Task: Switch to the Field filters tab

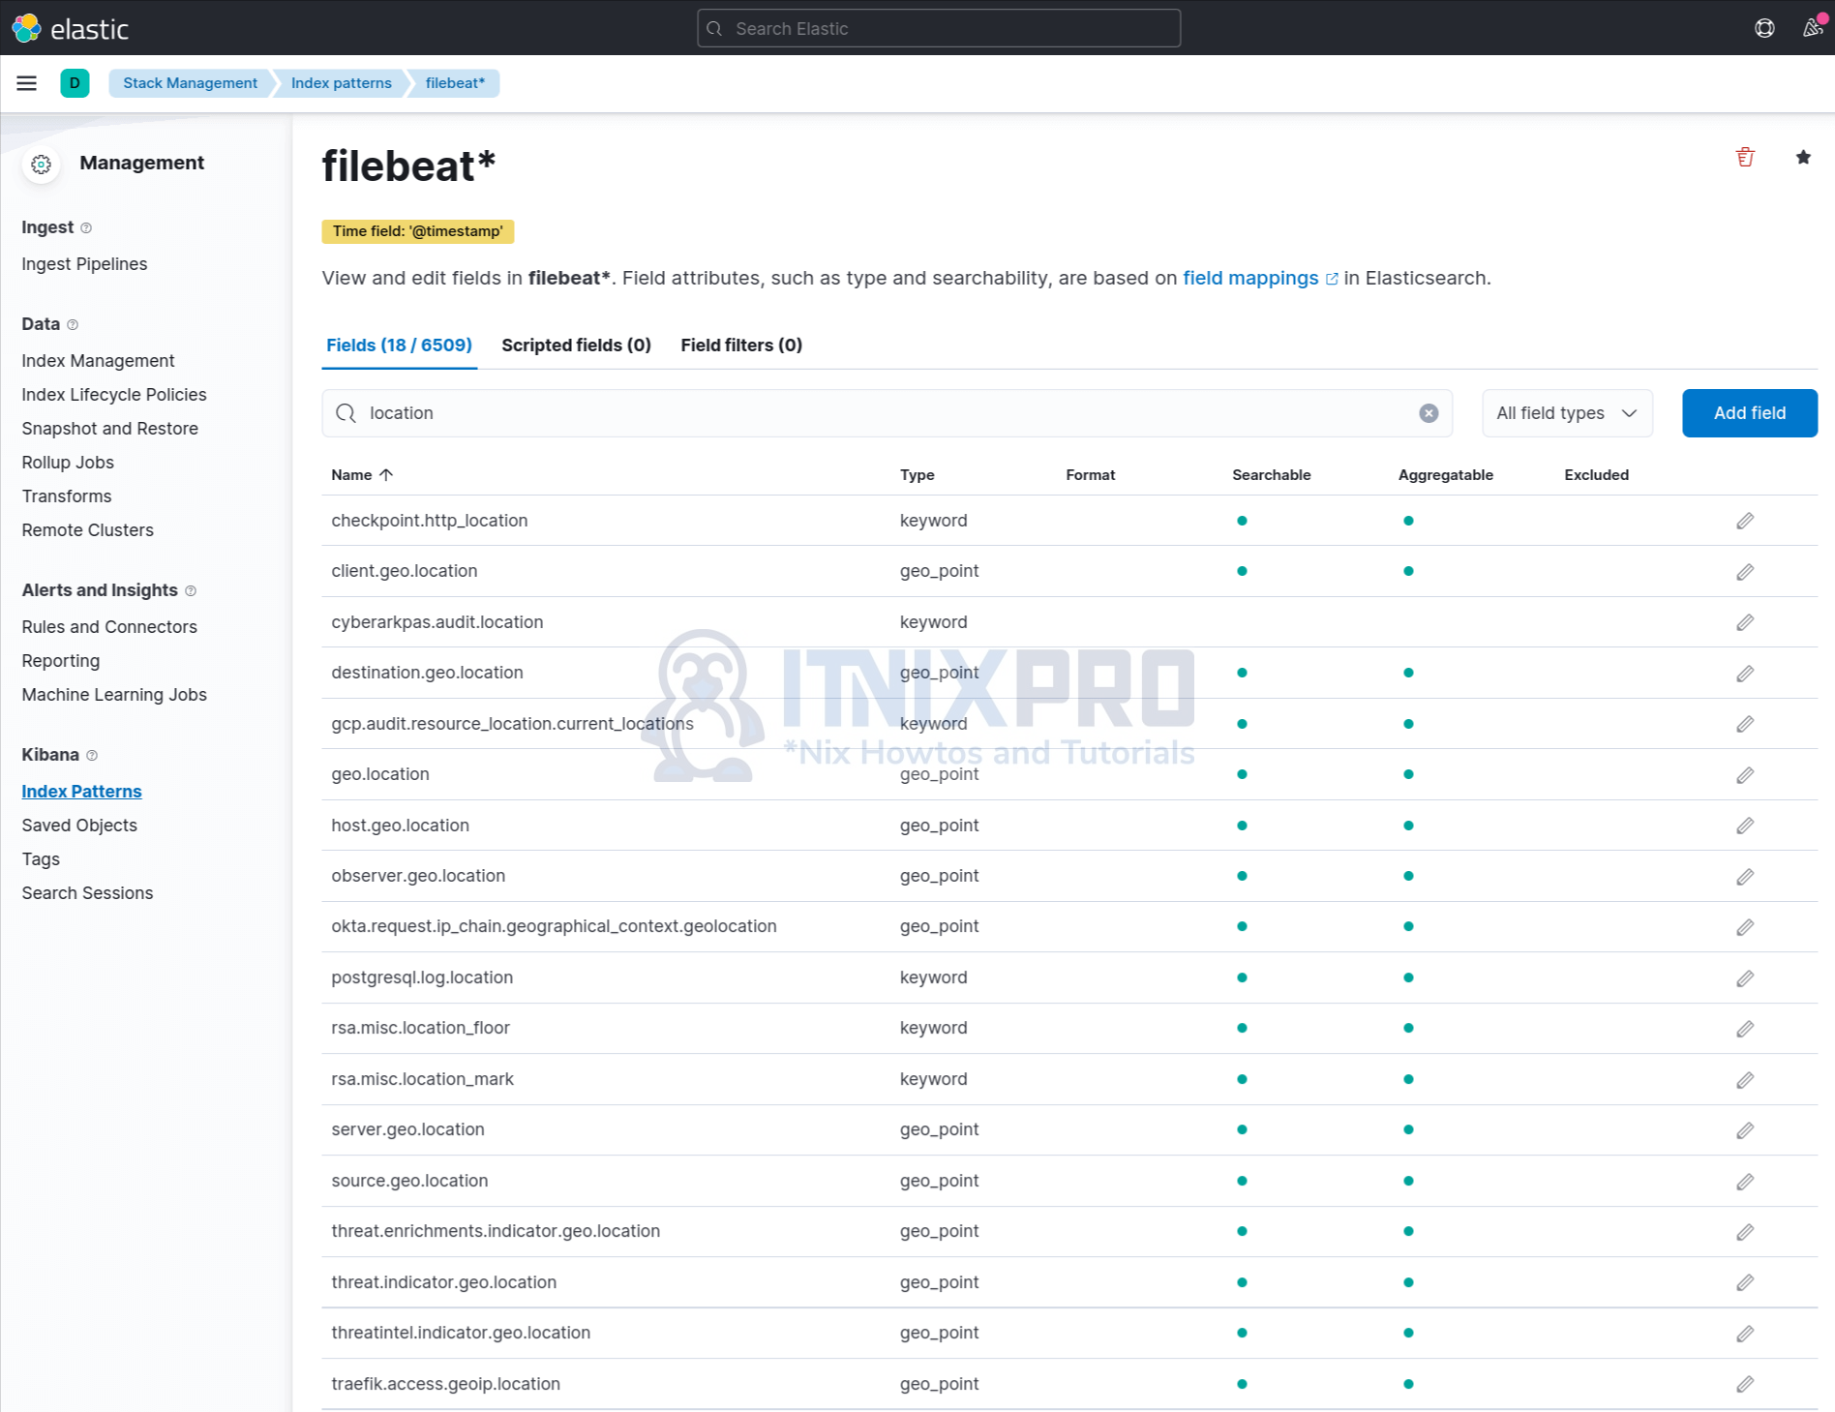Action: pos(741,345)
